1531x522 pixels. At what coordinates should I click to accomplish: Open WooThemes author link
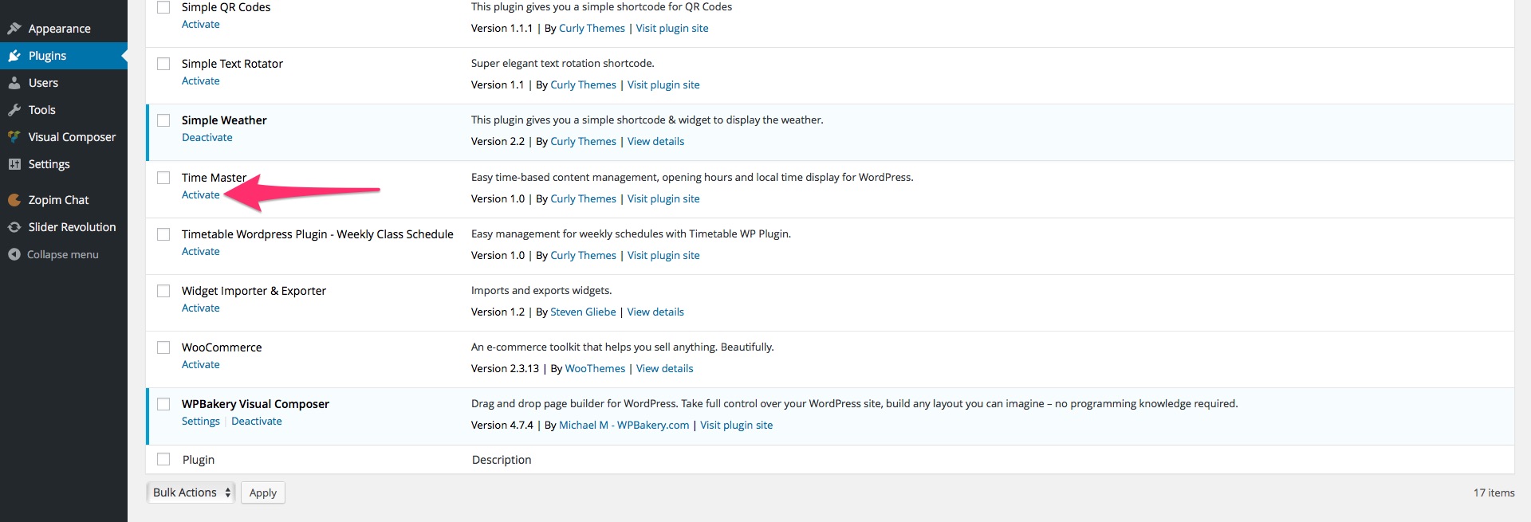coord(595,369)
